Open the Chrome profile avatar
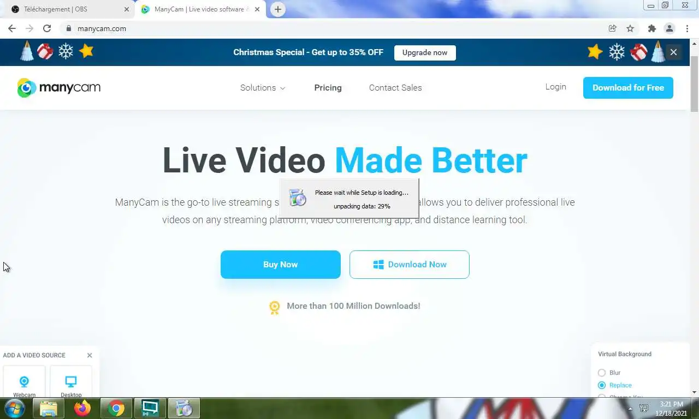The width and height of the screenshot is (699, 419). tap(669, 28)
